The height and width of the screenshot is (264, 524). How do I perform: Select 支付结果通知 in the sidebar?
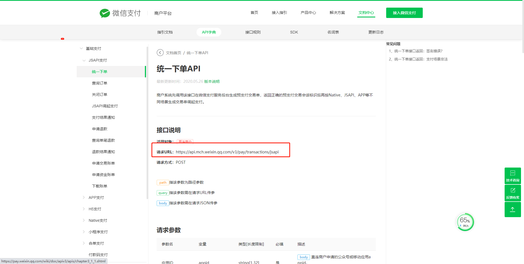[103, 117]
